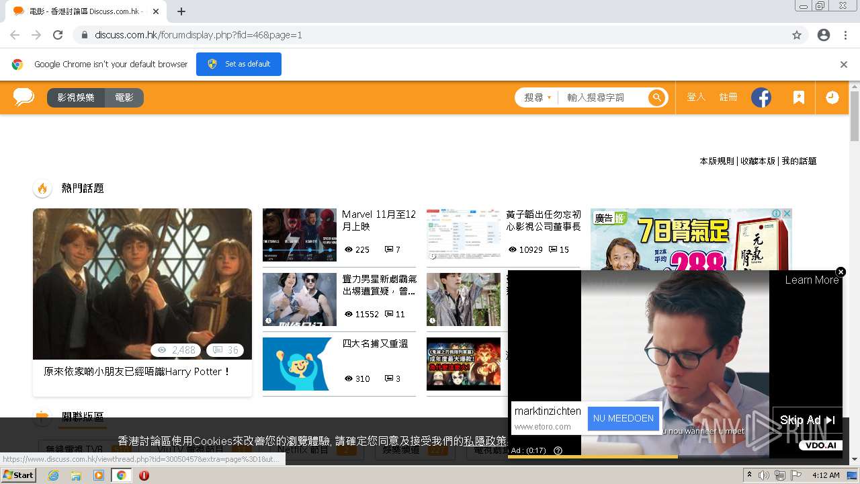The width and height of the screenshot is (860, 484).
Task: Click the 輸入搜尋字詞 search input field
Action: point(603,97)
